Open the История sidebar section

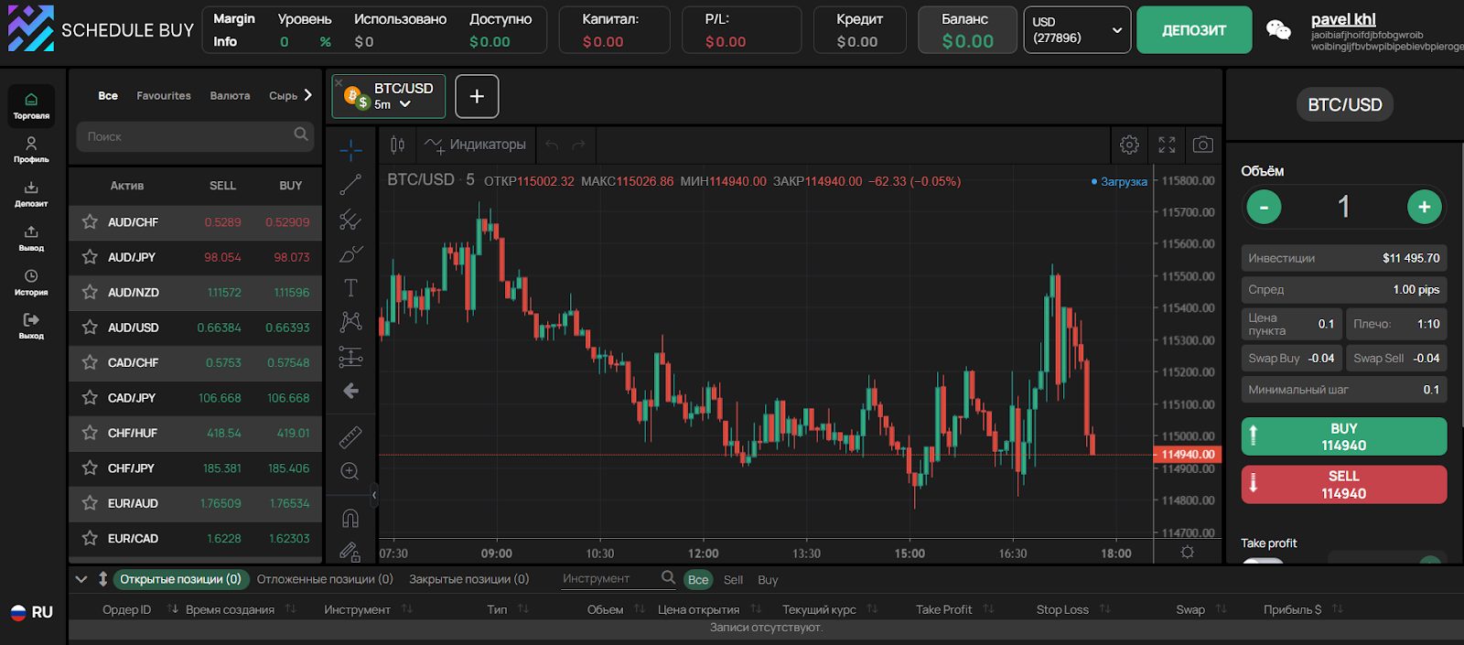(31, 283)
